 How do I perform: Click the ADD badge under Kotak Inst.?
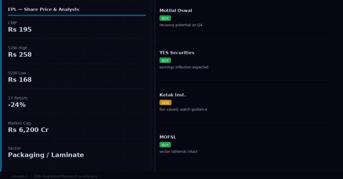tap(165, 103)
